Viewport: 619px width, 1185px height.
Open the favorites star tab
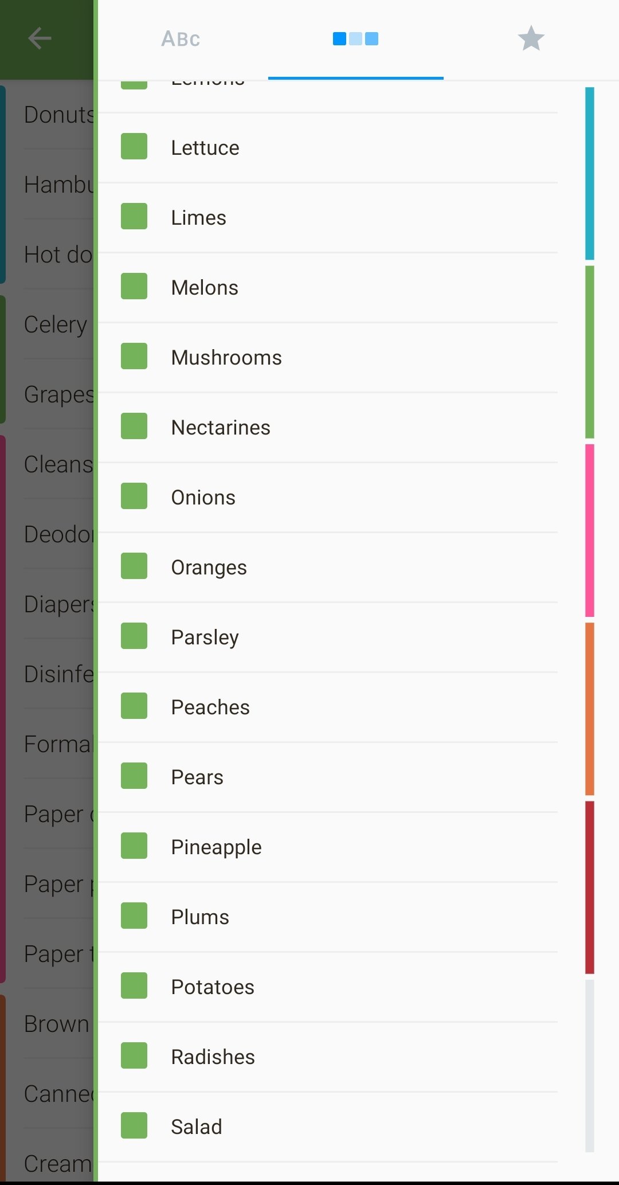(x=531, y=38)
